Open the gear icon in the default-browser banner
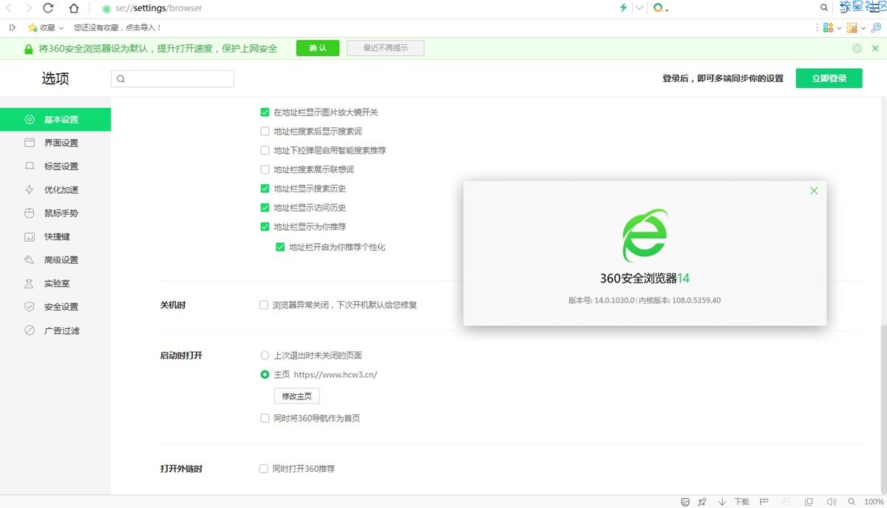 [x=857, y=48]
